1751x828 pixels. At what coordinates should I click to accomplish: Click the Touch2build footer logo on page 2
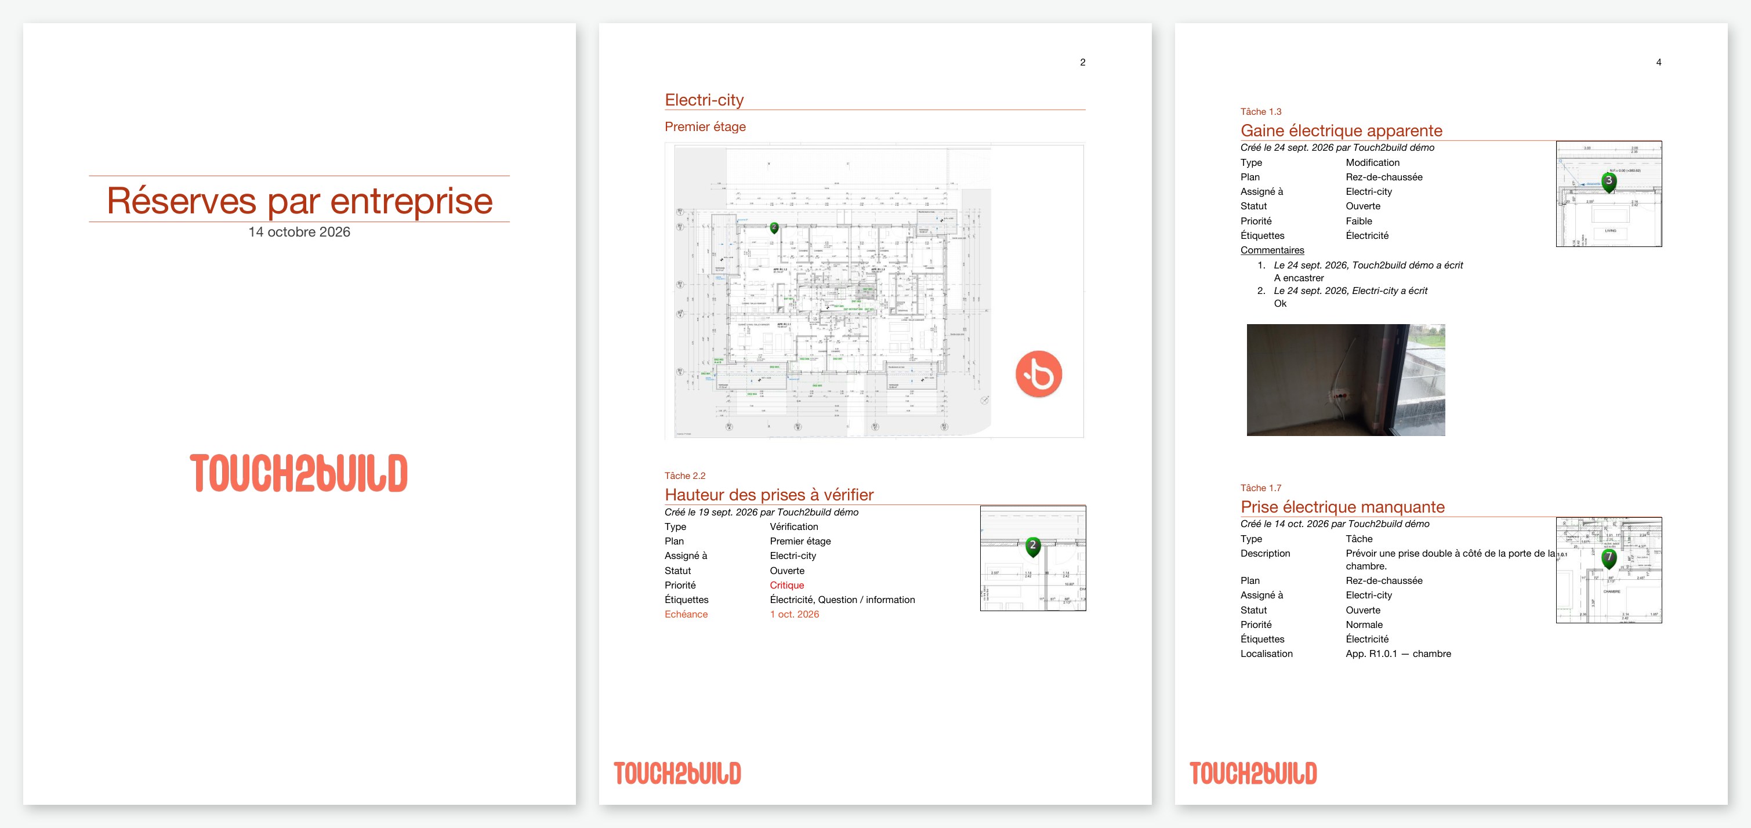[677, 773]
